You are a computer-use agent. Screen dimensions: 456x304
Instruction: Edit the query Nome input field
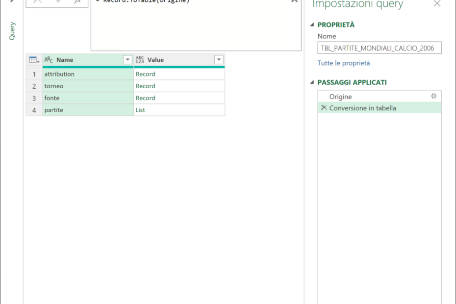(379, 48)
